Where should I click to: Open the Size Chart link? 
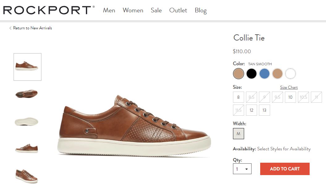(x=289, y=88)
